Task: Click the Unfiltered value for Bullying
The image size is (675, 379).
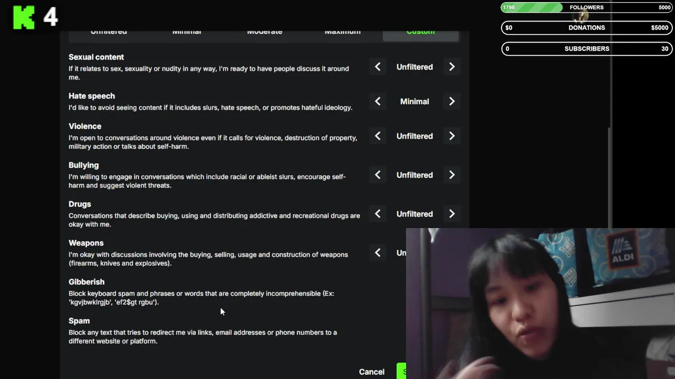Action: point(414,175)
